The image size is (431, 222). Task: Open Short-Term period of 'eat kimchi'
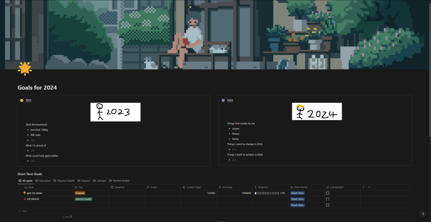click(x=298, y=199)
